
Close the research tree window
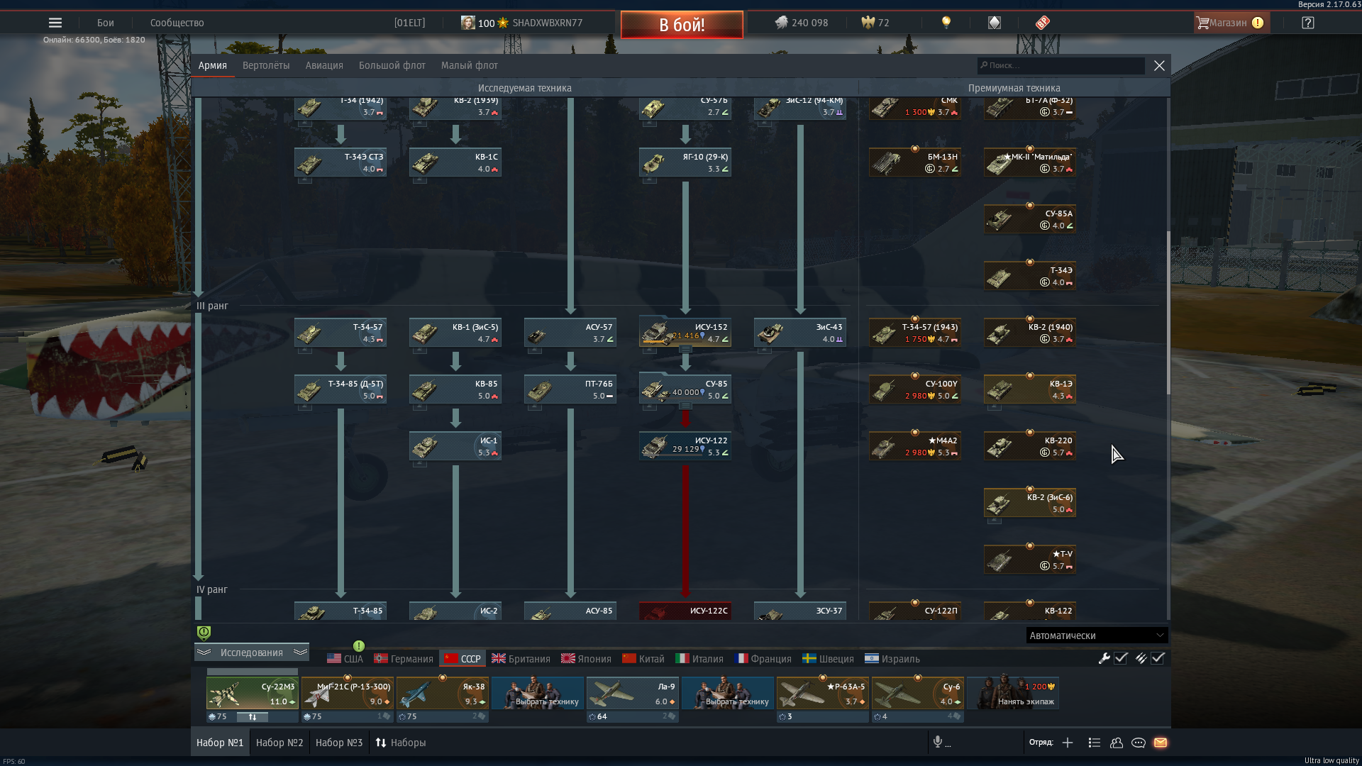1159,65
